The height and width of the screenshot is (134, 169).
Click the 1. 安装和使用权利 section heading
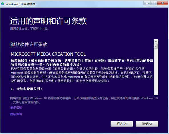[27, 89]
